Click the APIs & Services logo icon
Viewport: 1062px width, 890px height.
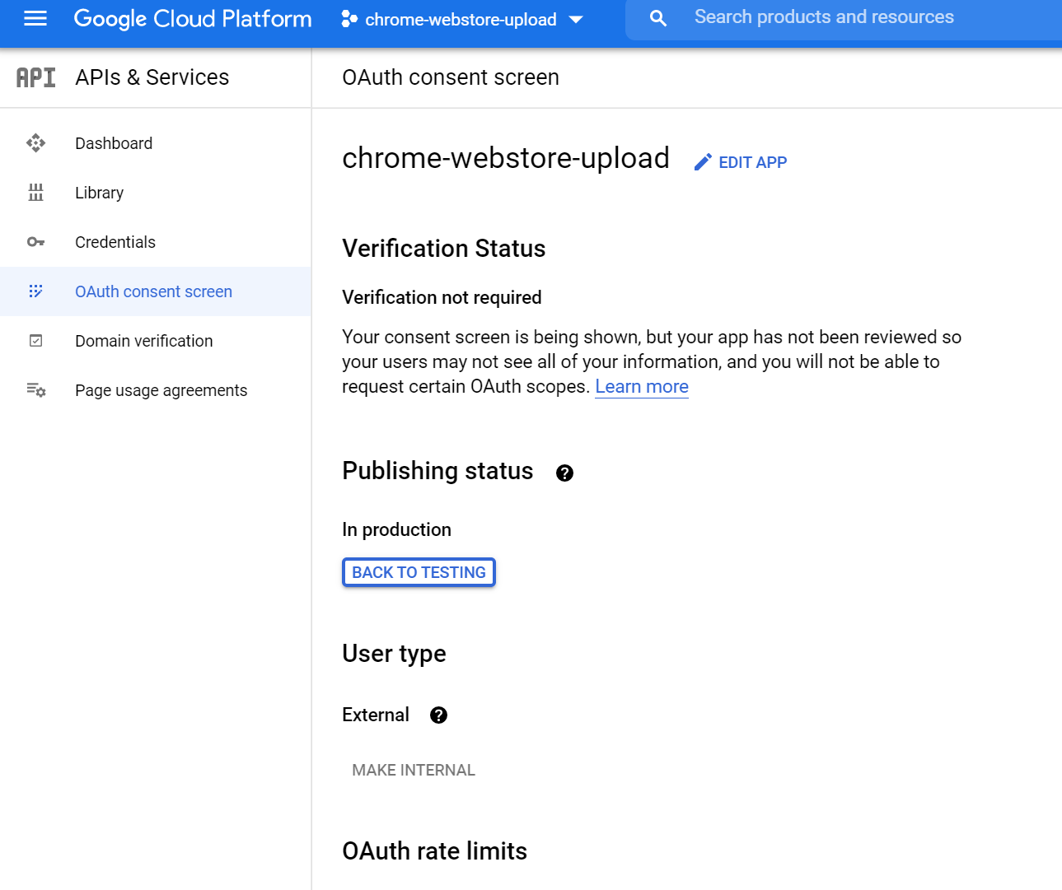pyautogui.click(x=35, y=77)
